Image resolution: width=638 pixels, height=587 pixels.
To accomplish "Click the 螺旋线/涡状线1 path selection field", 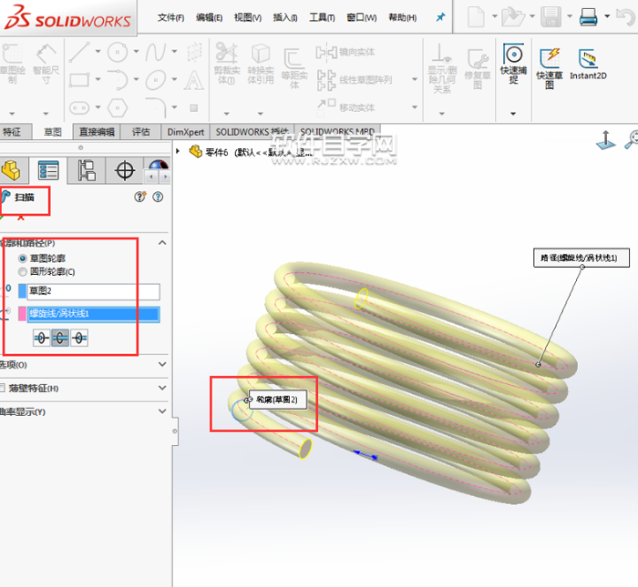I will pyautogui.click(x=94, y=314).
